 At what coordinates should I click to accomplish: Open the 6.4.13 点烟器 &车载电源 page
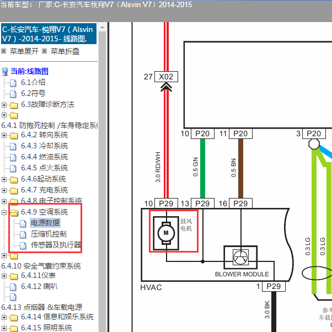click(x=41, y=307)
